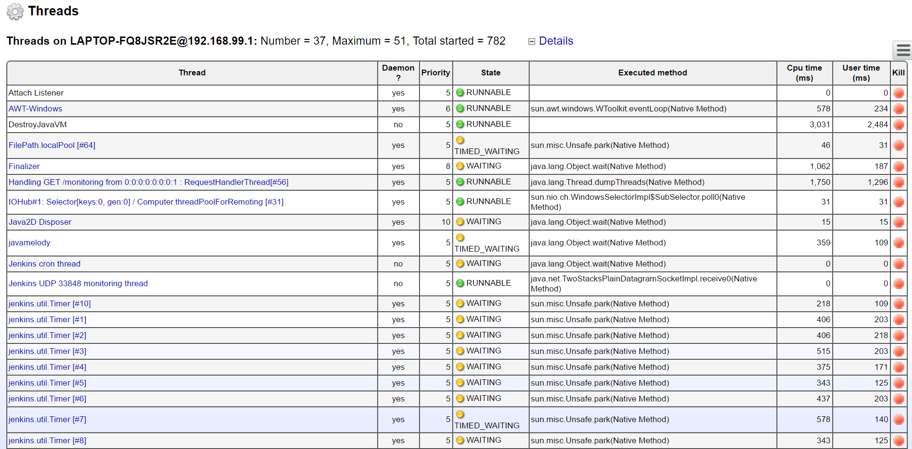Screen dimensions: 912x449
Task: Kill the jenkins.util.Timer [#10] thread
Action: (899, 304)
